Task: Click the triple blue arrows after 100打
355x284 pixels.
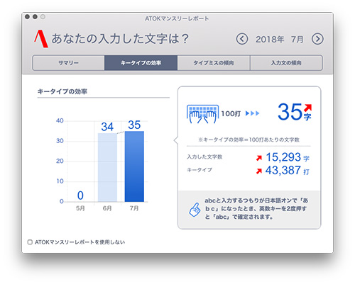Action: 252,113
